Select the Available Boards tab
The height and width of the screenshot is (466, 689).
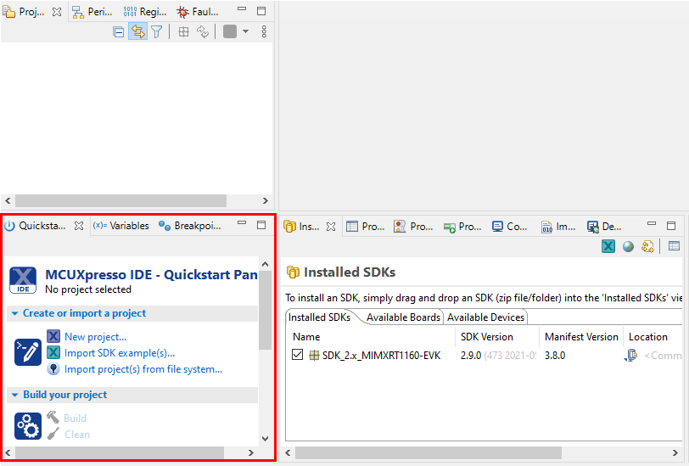pyautogui.click(x=403, y=317)
